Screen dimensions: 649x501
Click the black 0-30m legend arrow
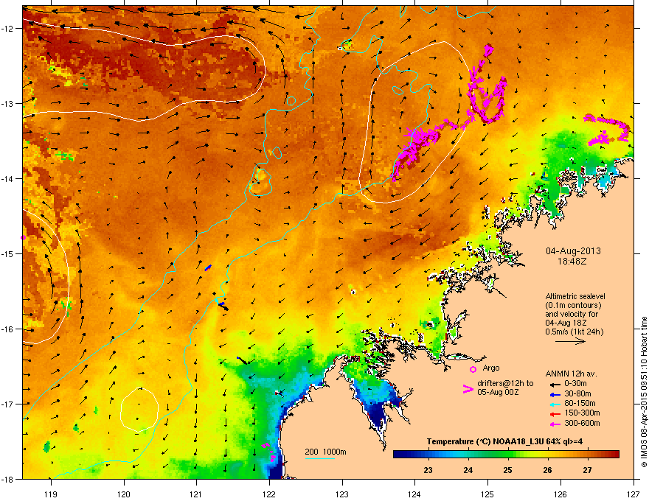click(554, 384)
